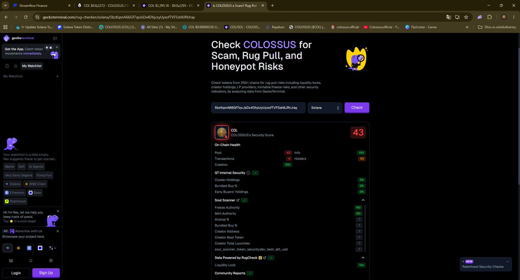This screenshot has height=280, width=520.
Task: Collapse the Data Powered by RugCheck section
Action: (363, 257)
